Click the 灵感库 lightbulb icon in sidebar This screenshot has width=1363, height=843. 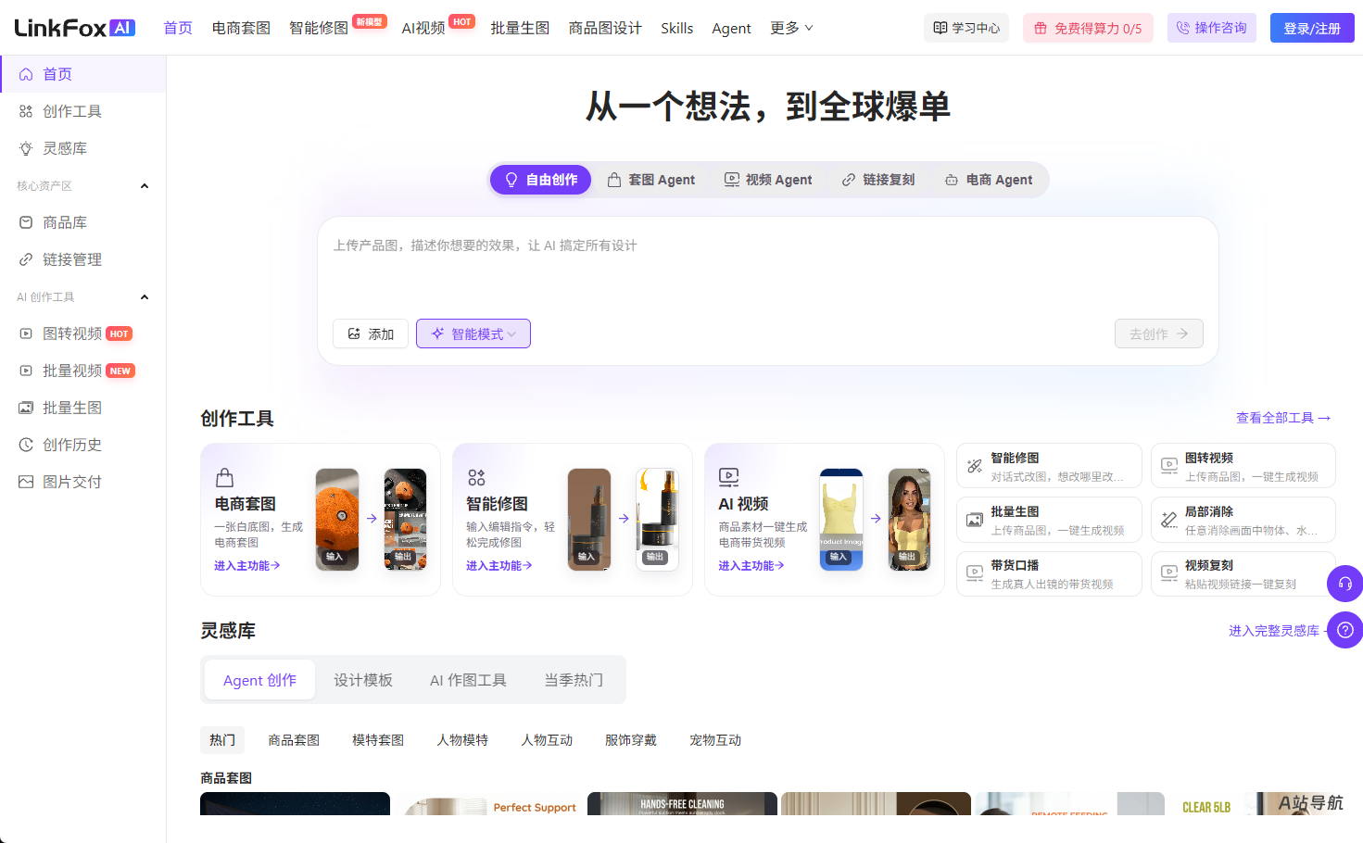click(x=26, y=148)
